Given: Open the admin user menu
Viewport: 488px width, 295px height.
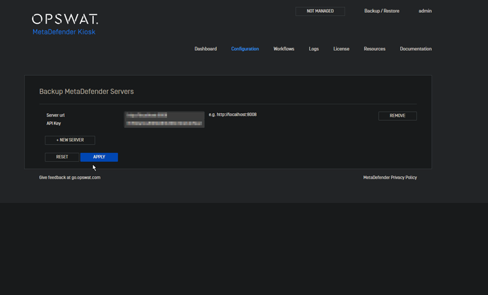Looking at the screenshot, I should pos(425,11).
